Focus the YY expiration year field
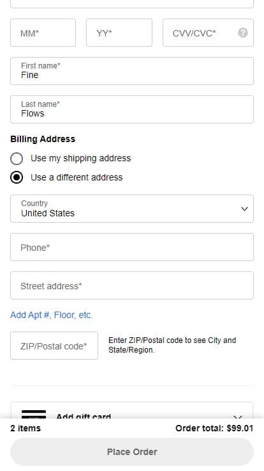This screenshot has width=264, height=471. pos(119,33)
